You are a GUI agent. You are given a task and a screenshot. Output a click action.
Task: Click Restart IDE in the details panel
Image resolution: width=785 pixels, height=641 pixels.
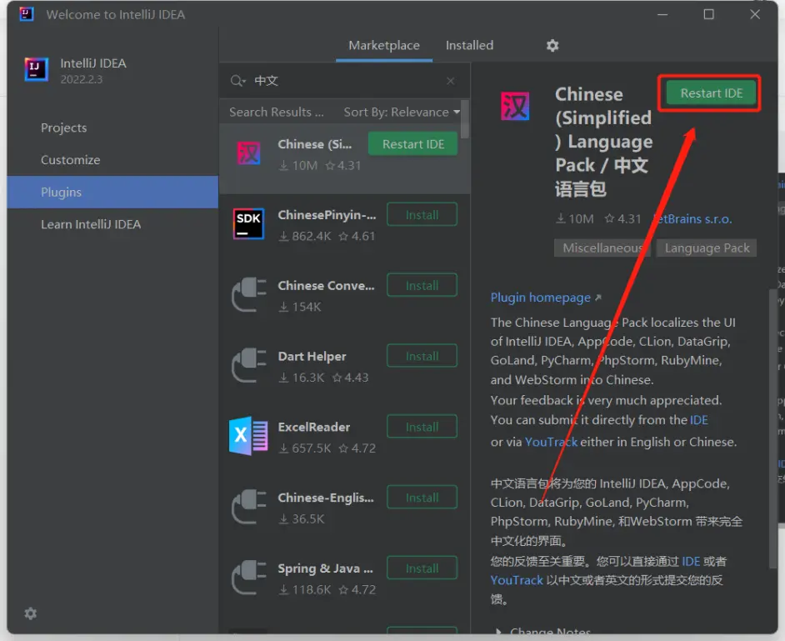pos(711,93)
